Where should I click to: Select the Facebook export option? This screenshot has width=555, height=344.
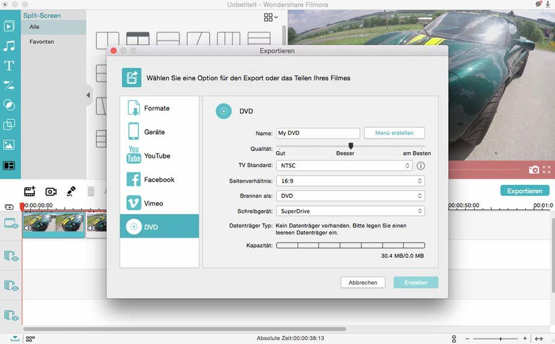coord(159,179)
